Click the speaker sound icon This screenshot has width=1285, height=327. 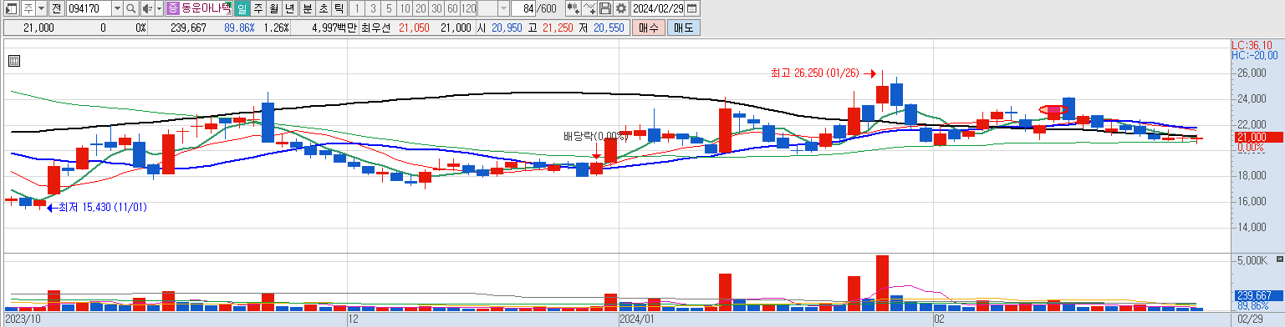(147, 8)
